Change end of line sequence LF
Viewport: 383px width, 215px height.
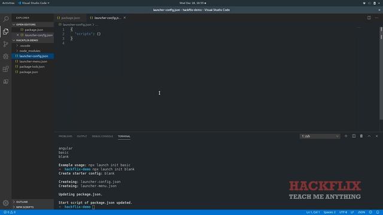pos(352,213)
